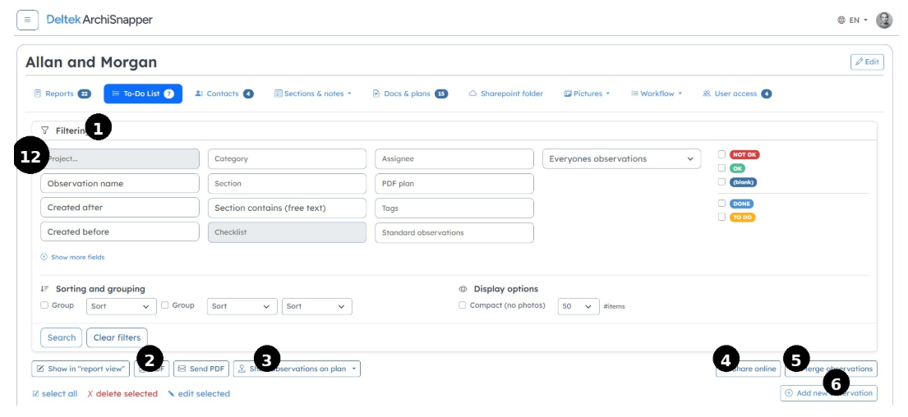Image resolution: width=908 pixels, height=417 pixels.
Task: Expand the Pictures dropdown menu
Action: (x=587, y=94)
